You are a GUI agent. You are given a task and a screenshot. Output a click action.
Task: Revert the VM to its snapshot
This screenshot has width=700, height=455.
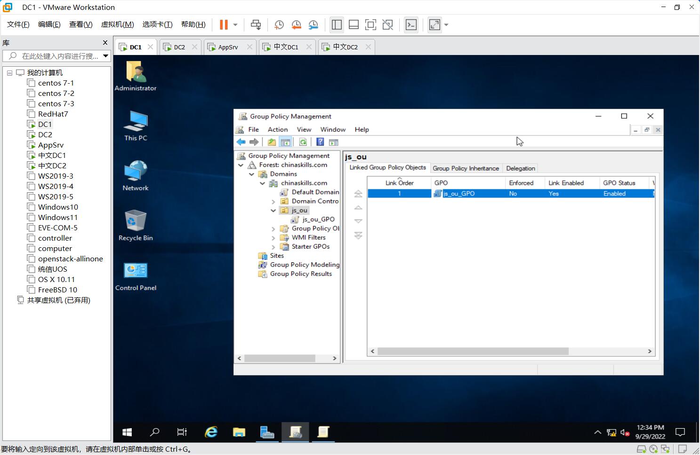tap(296, 24)
